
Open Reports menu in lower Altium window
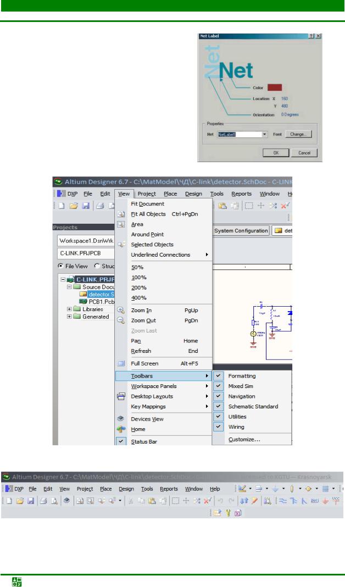[x=169, y=489]
